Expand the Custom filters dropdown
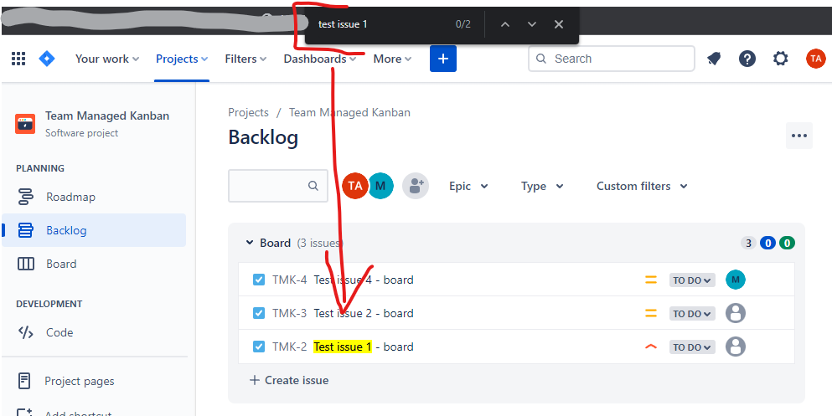Image resolution: width=832 pixels, height=416 pixels. coord(642,186)
